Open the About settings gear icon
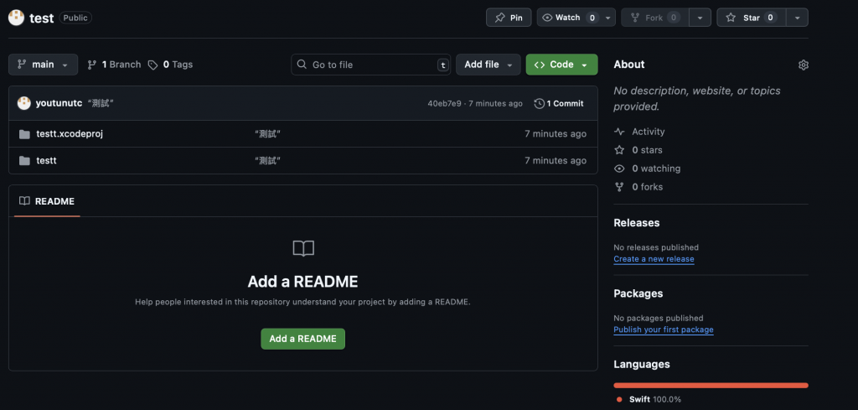The image size is (858, 410). coord(803,65)
